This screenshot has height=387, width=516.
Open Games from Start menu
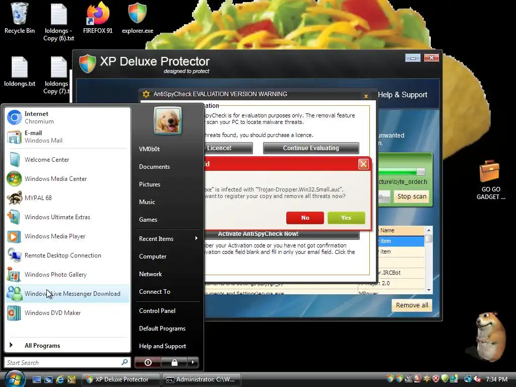pos(148,220)
